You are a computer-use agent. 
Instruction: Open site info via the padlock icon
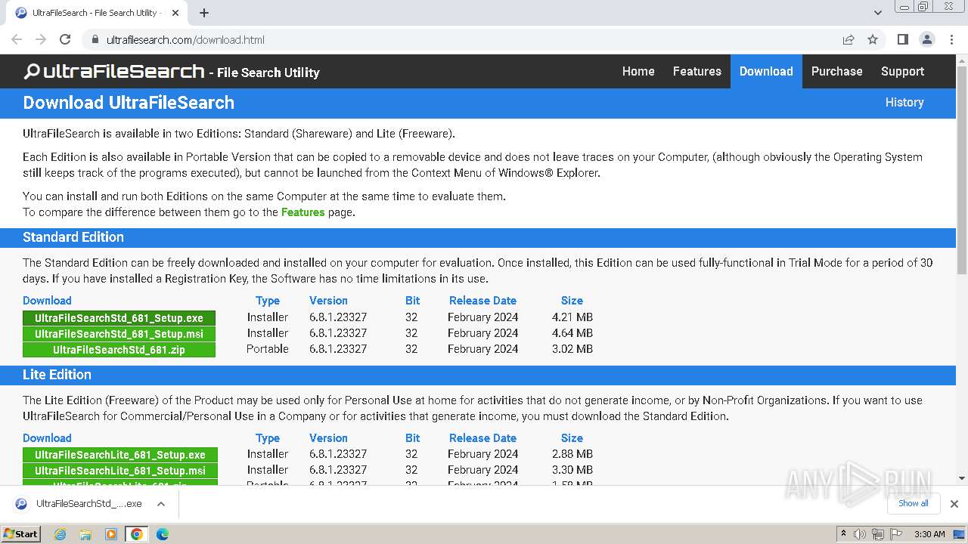point(95,39)
